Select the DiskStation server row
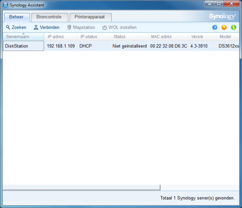Viewport: 242px width, 208px height. pyautogui.click(x=121, y=46)
